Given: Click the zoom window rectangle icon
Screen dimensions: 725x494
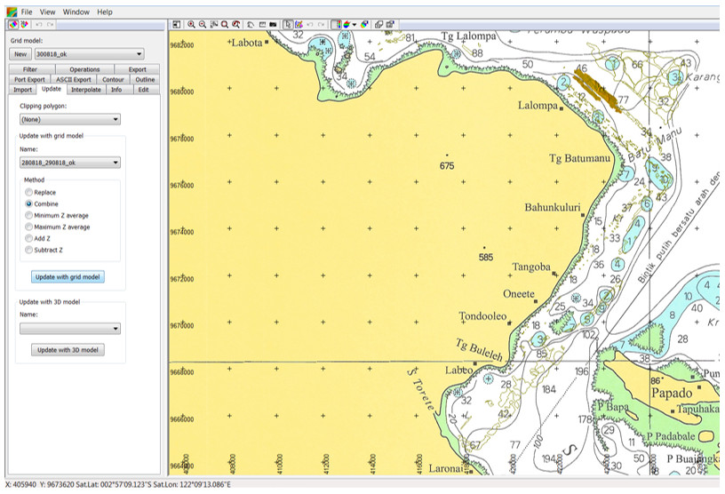Looking at the screenshot, I should click(213, 25).
